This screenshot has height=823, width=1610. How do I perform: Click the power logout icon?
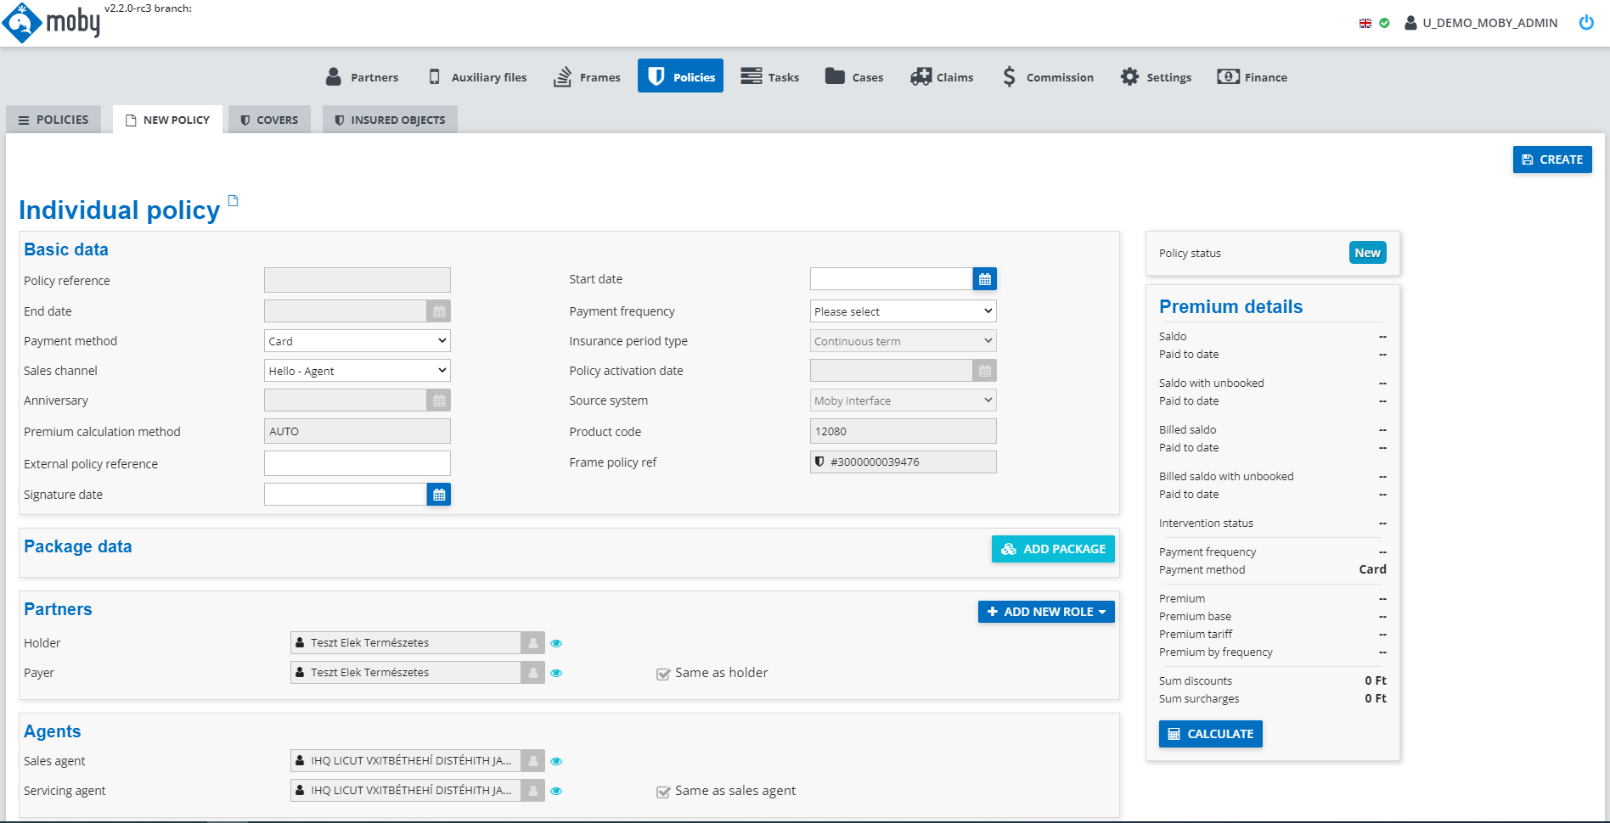tap(1585, 23)
